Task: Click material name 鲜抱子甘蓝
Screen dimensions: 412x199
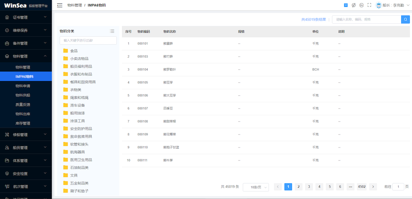Action: (171, 147)
